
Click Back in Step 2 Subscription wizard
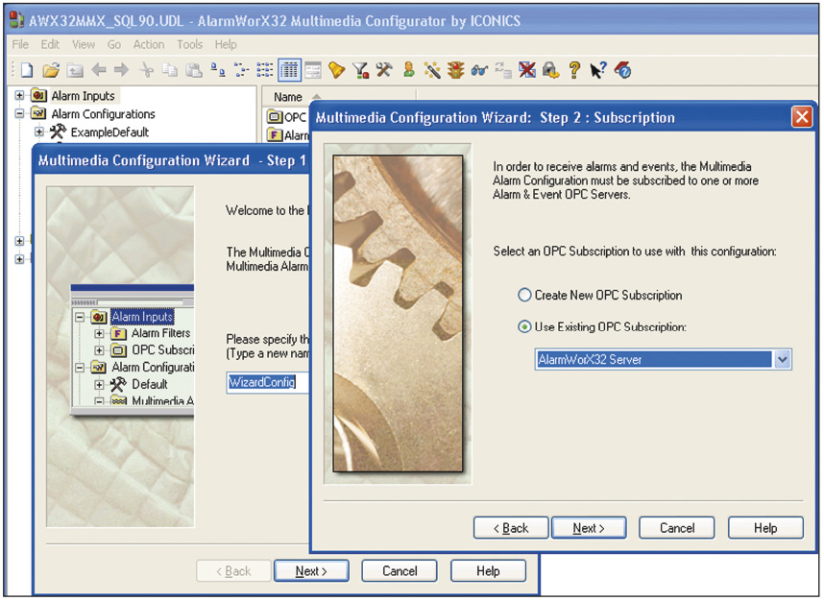pos(511,528)
